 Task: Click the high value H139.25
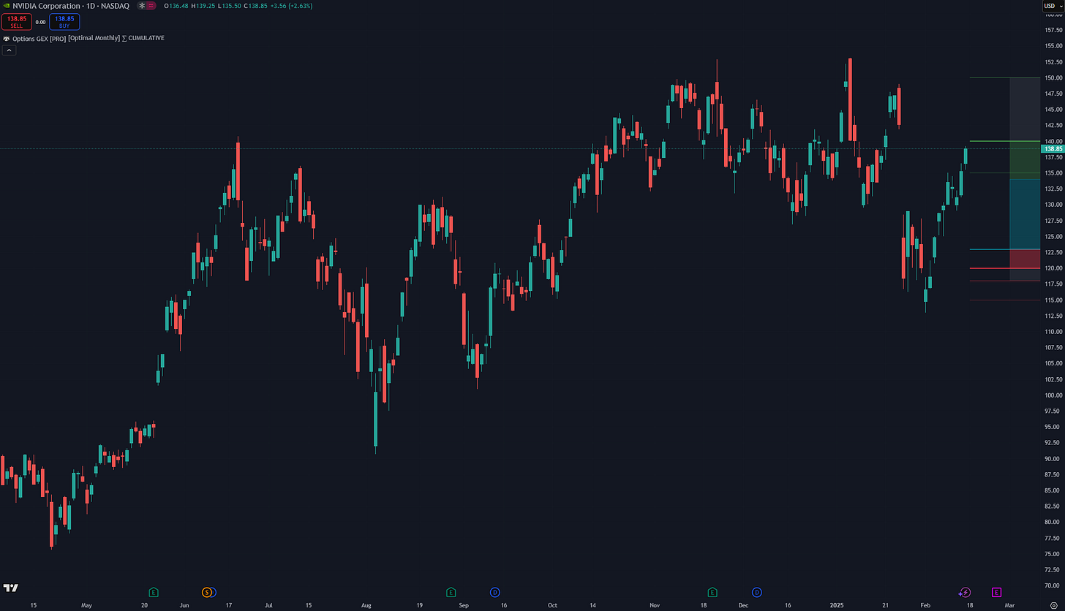(x=204, y=6)
